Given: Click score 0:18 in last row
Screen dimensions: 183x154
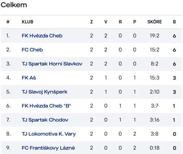Looking at the screenshot, I should pyautogui.click(x=154, y=148).
